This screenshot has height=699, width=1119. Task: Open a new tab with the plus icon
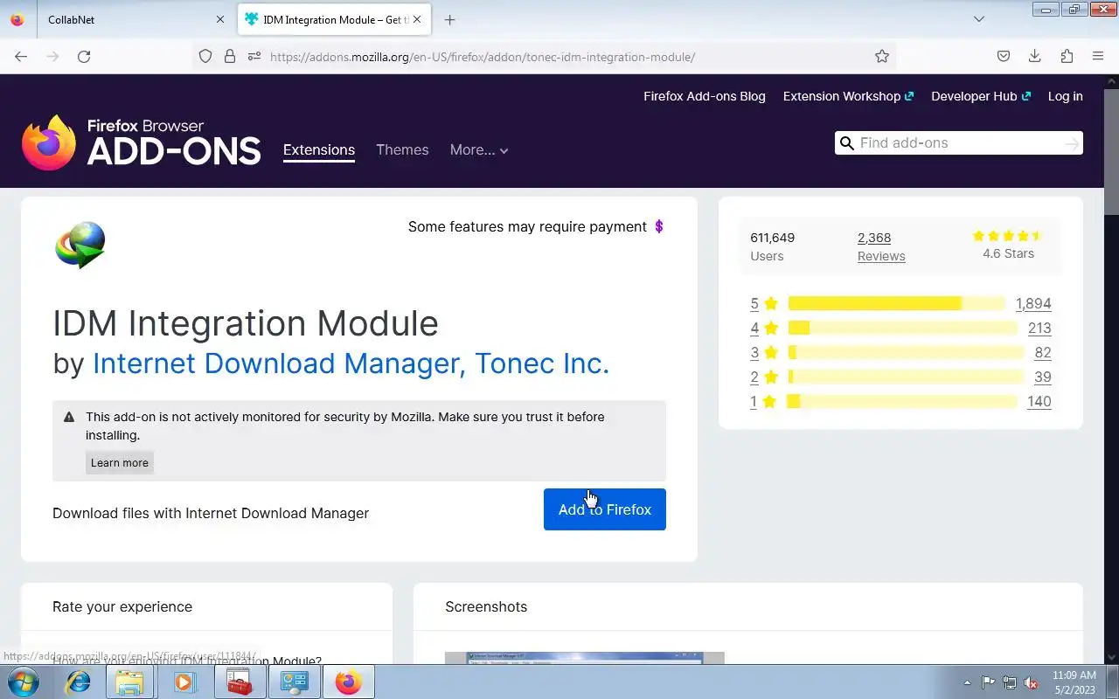coord(449,19)
